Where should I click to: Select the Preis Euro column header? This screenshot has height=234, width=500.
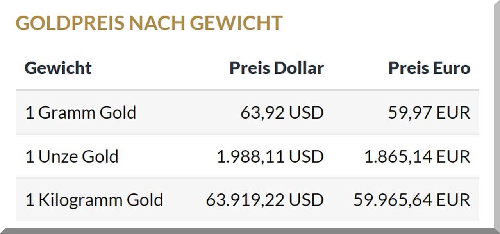(429, 68)
